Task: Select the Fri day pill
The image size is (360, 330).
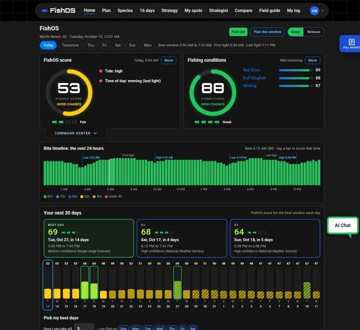Action: 104,45
